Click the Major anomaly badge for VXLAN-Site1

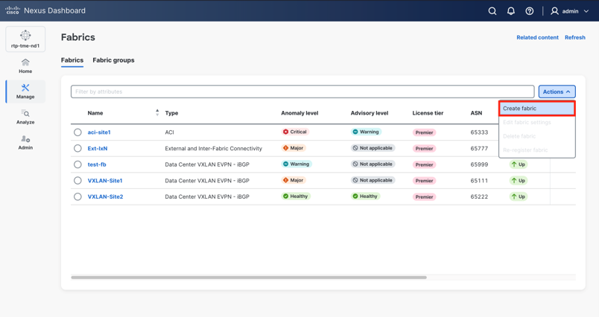(294, 180)
